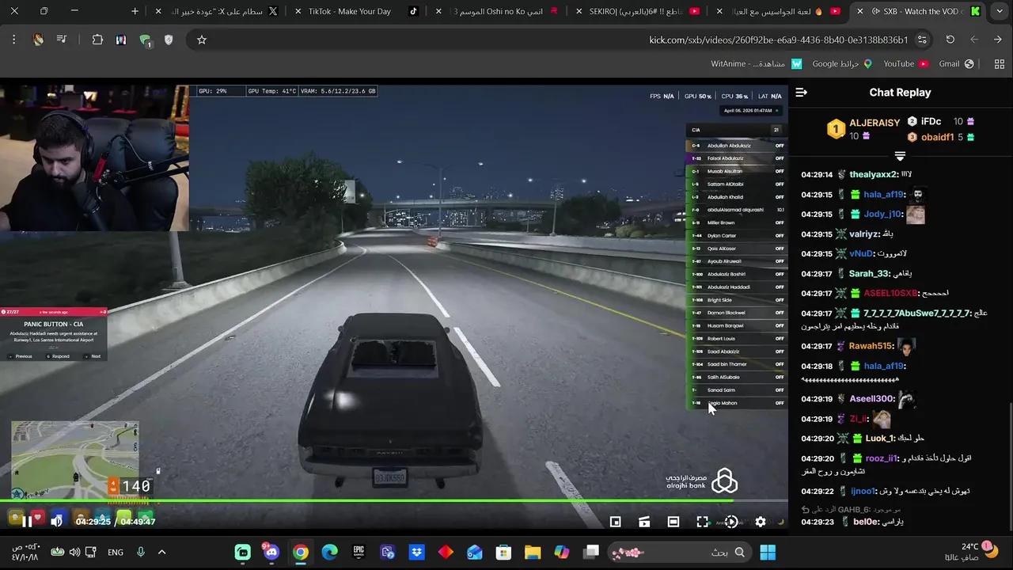Open the Gmail bookmark
Image resolution: width=1013 pixels, height=570 pixels.
click(x=956, y=64)
